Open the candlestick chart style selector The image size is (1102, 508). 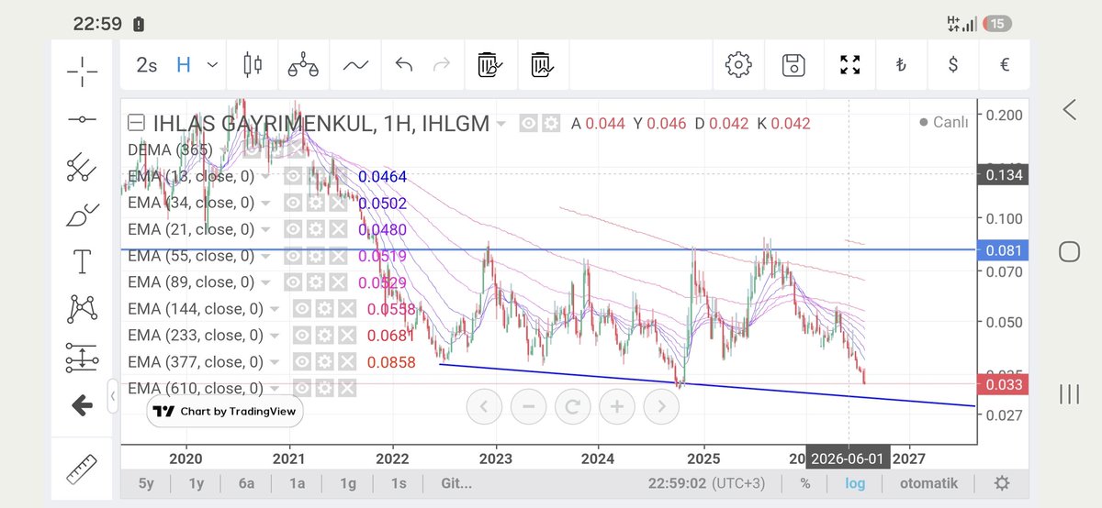coord(252,65)
